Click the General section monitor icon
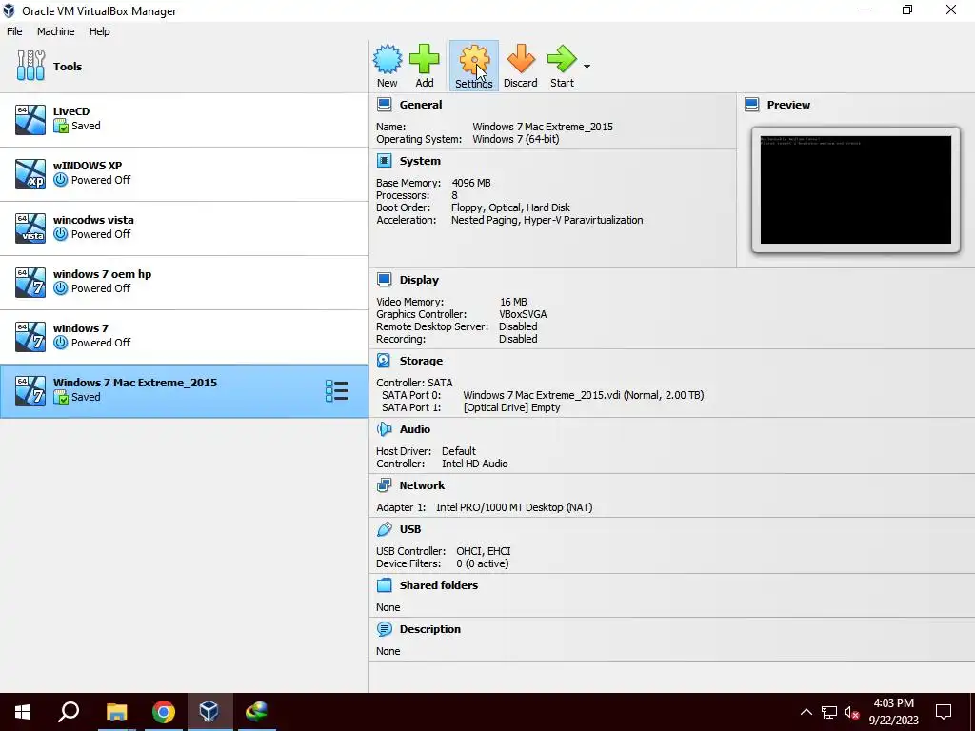 click(x=385, y=105)
